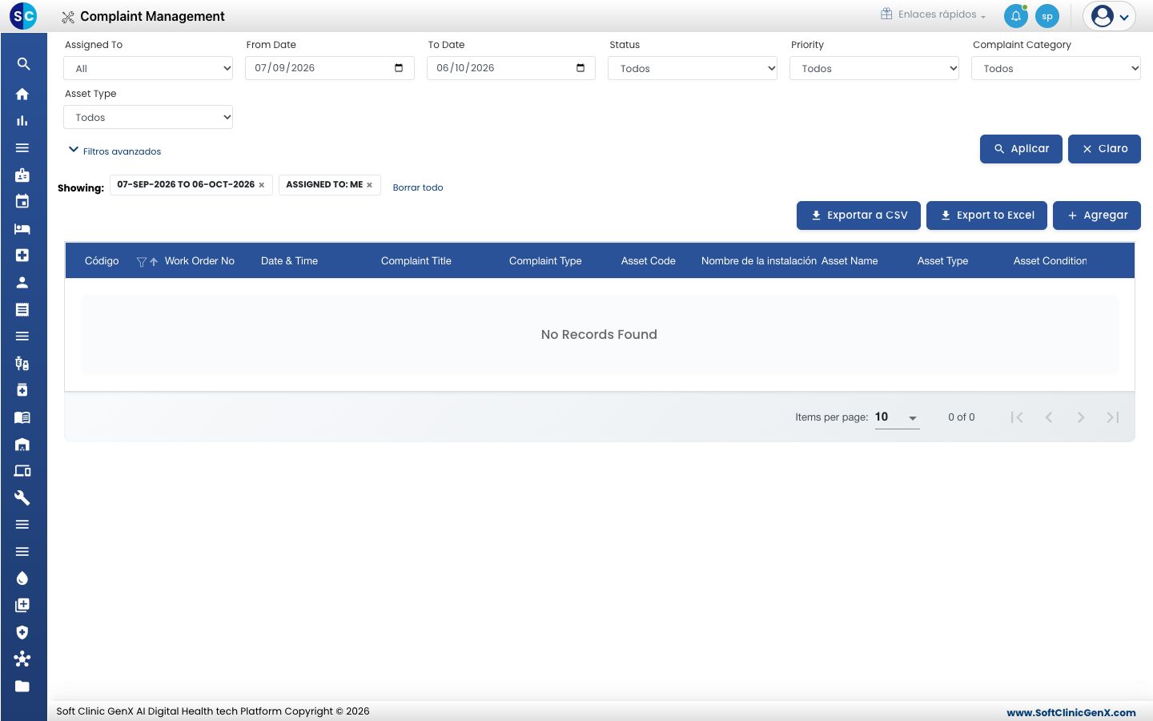Open the open-book sidebar icon
The image size is (1153, 721).
22,417
